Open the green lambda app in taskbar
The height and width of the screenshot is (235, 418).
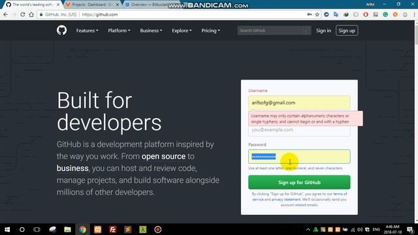142,229
